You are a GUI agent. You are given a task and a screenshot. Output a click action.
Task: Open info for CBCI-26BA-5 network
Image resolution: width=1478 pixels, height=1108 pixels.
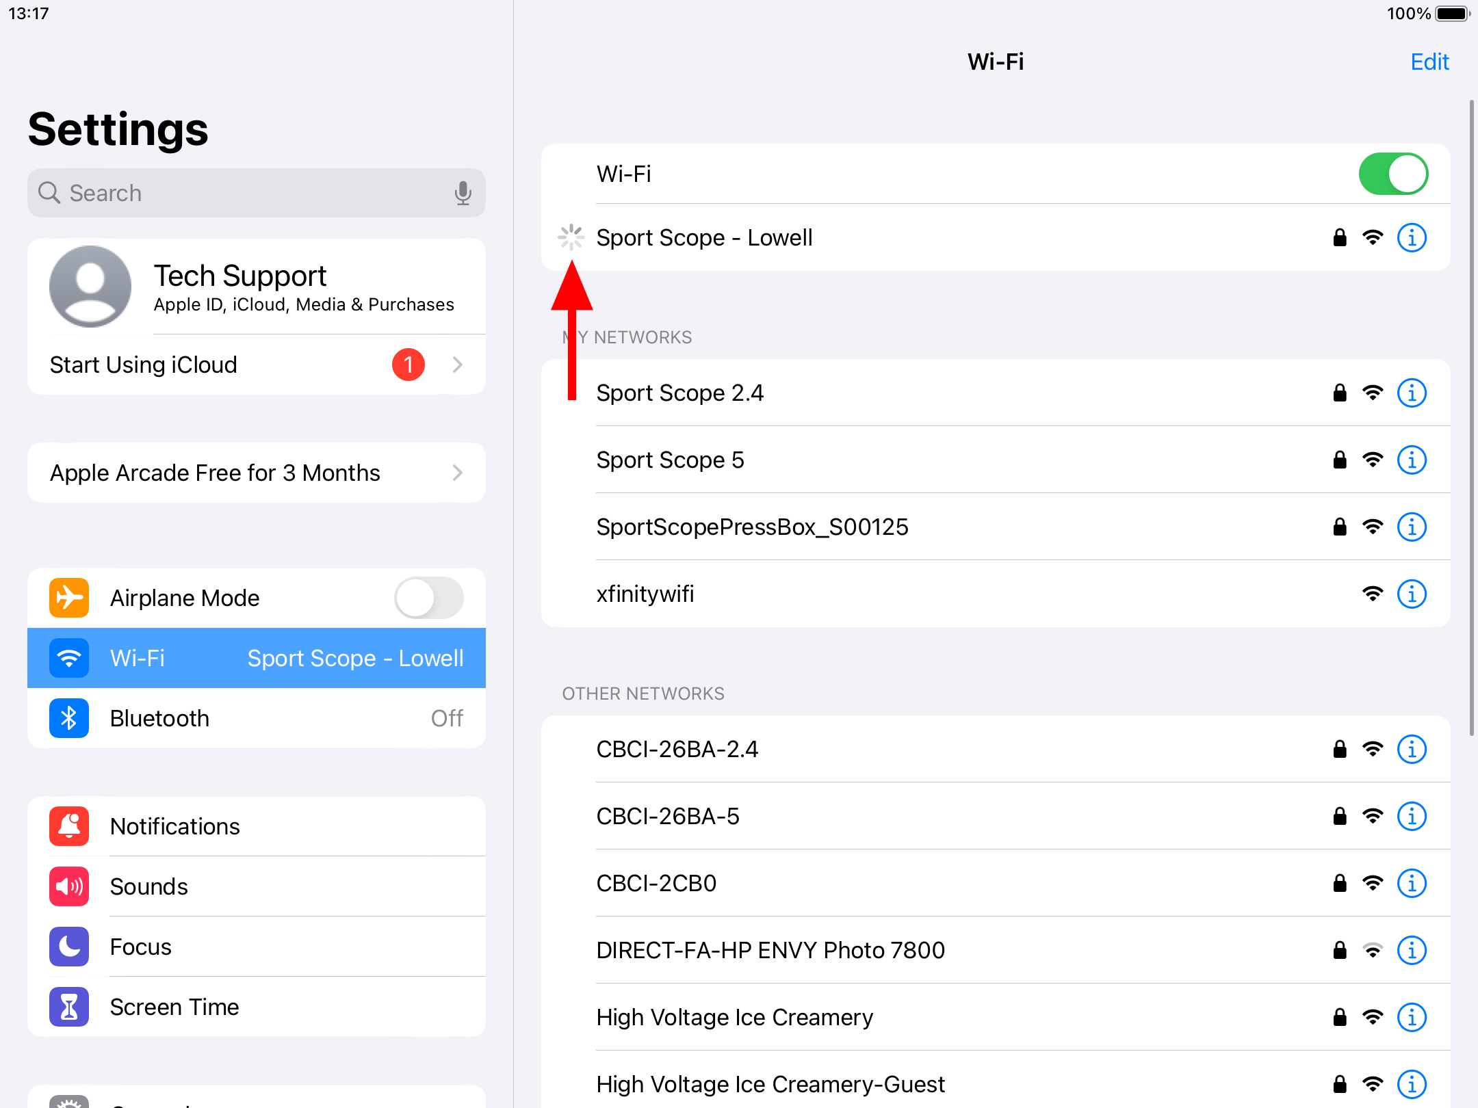tap(1412, 817)
